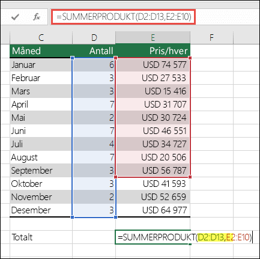Click the cell with USD 56 787
This screenshot has width=260, height=259.
click(153, 171)
